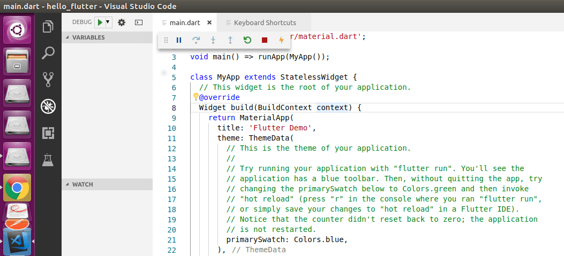The width and height of the screenshot is (564, 256).
Task: Stop the debug session
Action: [x=264, y=40]
